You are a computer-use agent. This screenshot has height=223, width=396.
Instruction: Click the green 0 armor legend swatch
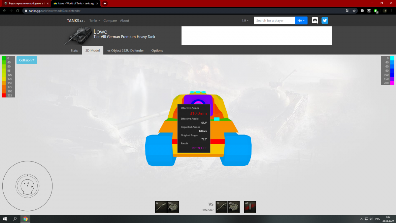(4, 58)
